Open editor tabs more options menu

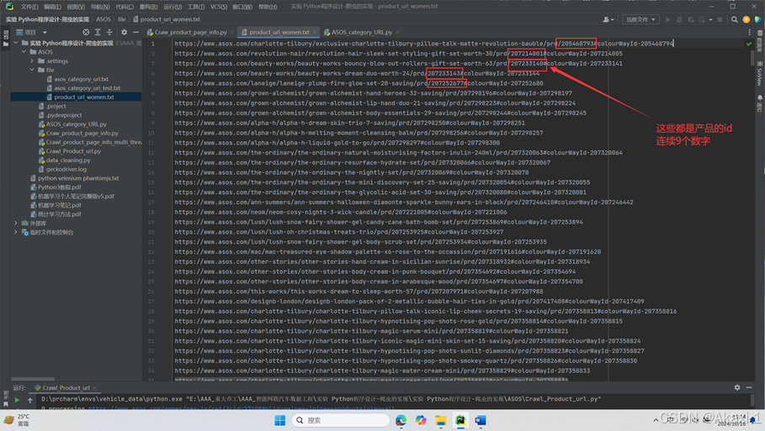coord(749,32)
